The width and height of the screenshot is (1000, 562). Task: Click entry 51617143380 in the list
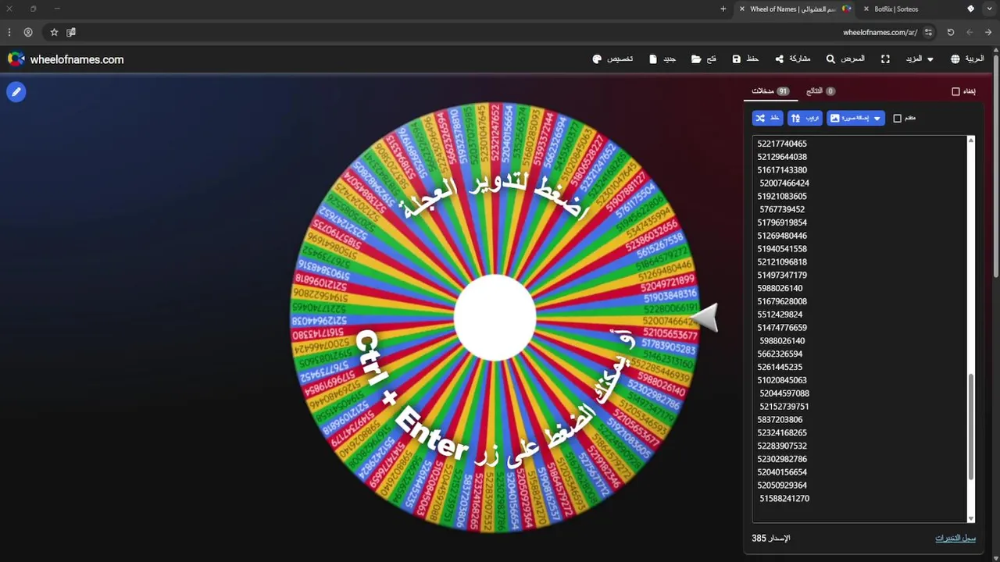(782, 170)
